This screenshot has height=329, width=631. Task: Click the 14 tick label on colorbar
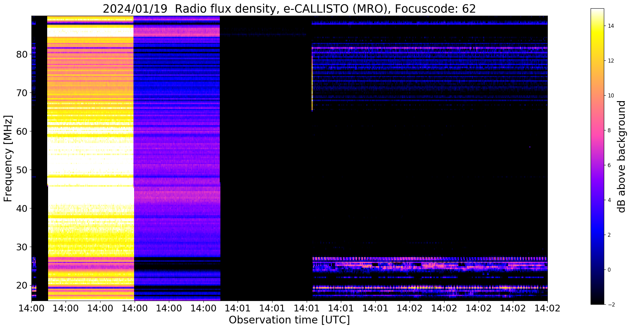point(610,26)
